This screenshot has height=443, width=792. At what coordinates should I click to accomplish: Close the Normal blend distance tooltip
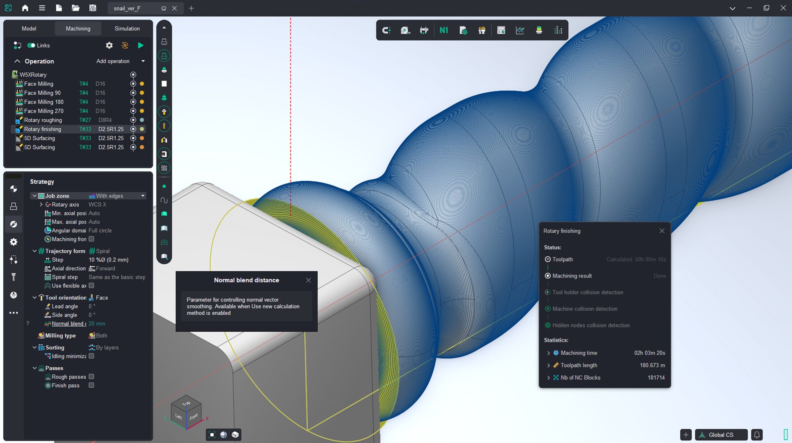pos(308,280)
